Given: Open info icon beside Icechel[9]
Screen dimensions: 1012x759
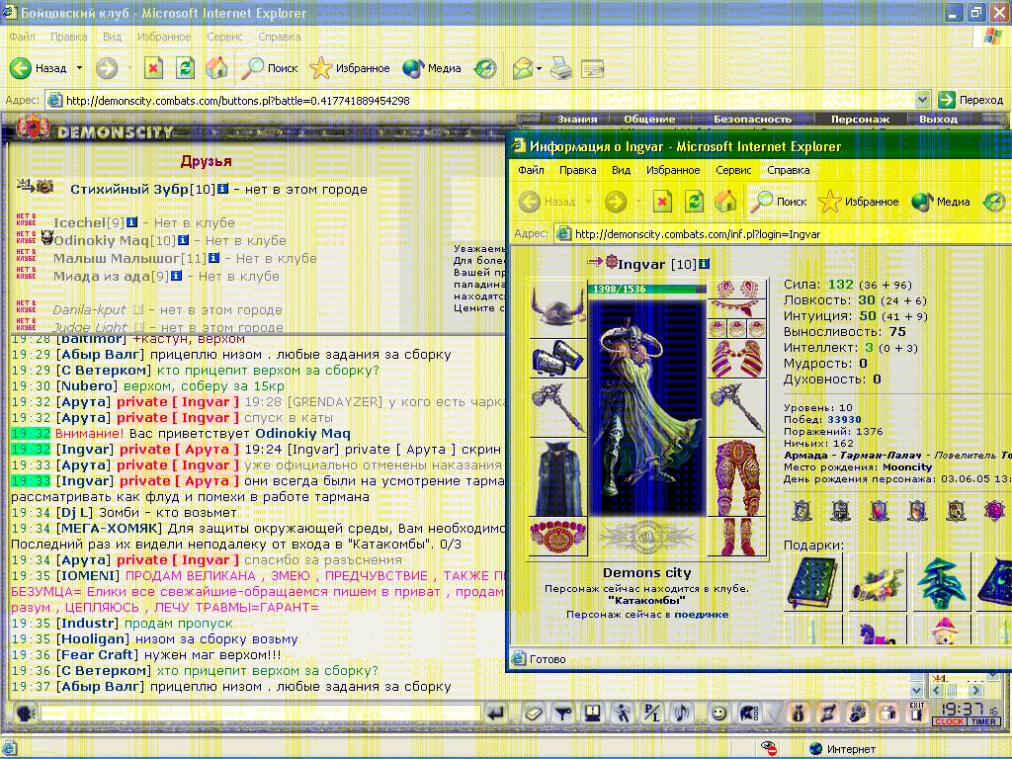Looking at the screenshot, I should pos(131,222).
